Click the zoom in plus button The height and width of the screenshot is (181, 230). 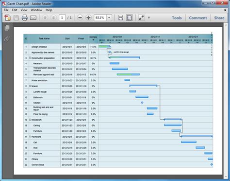point(88,18)
